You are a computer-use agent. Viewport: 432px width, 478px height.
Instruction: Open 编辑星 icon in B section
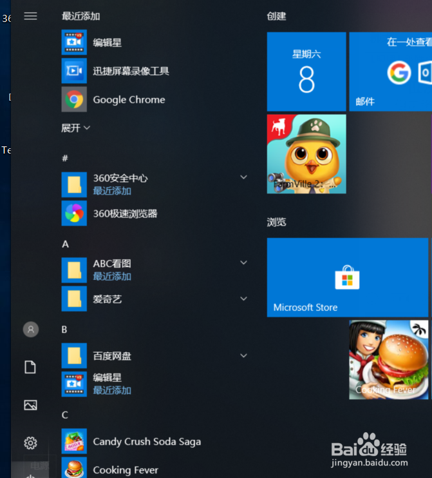[74, 384]
